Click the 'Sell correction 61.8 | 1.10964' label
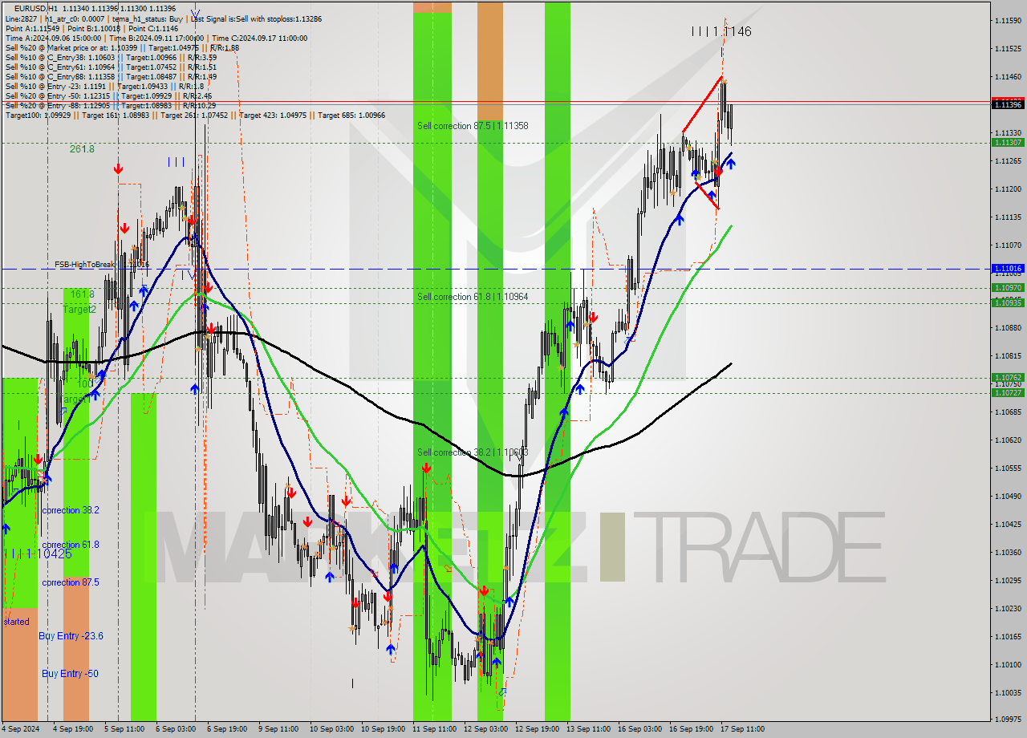The height and width of the screenshot is (738, 1027). click(x=473, y=297)
